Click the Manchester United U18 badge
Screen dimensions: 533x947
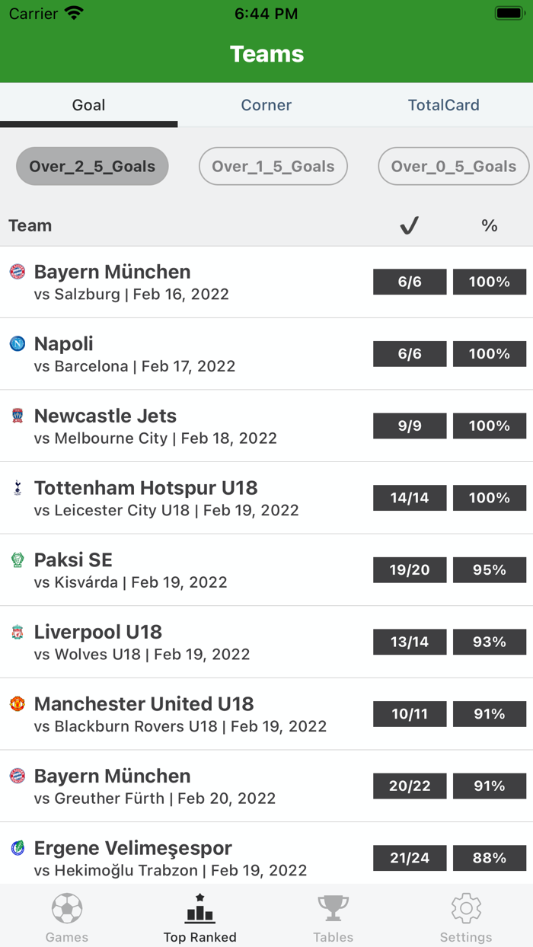(17, 704)
